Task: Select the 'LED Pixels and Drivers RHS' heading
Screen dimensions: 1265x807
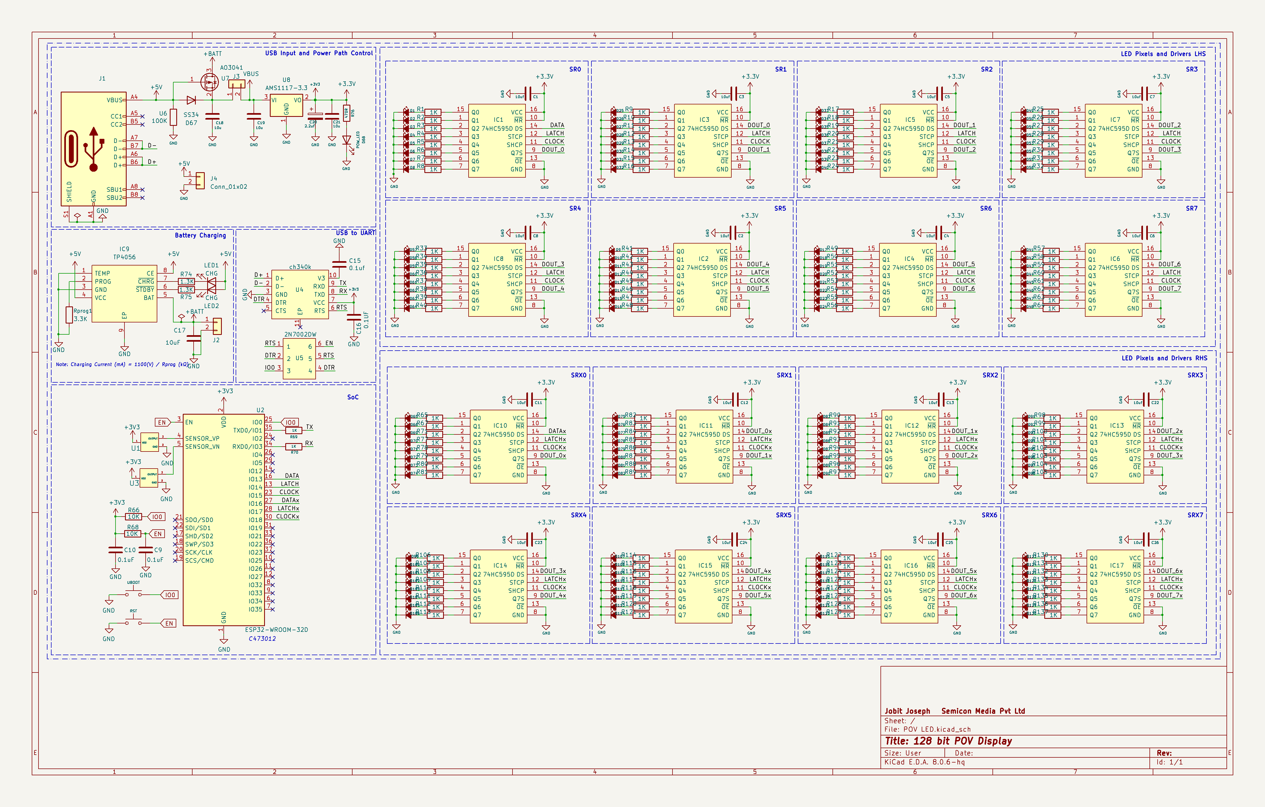Action: click(x=1164, y=358)
